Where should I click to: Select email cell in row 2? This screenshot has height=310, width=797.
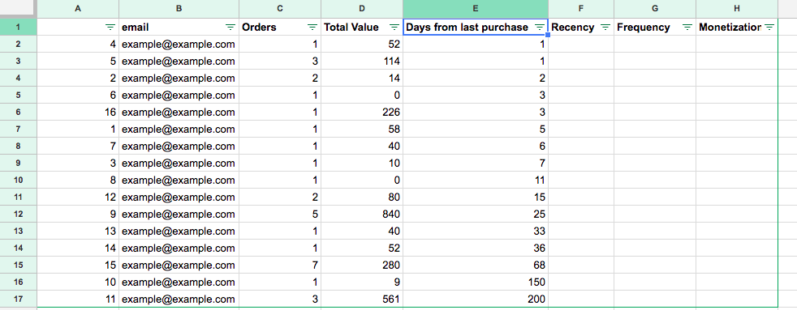click(179, 44)
